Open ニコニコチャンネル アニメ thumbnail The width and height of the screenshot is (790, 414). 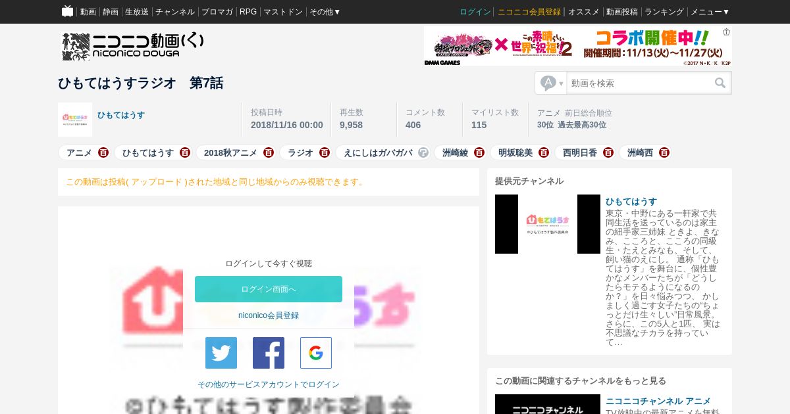click(548, 404)
